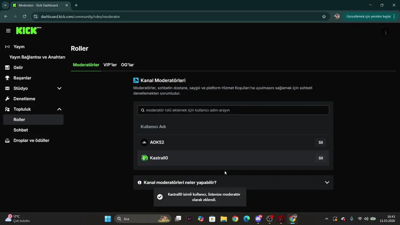Click the account avatar at top right
Viewport: 400px width, 225px height.
(x=385, y=31)
